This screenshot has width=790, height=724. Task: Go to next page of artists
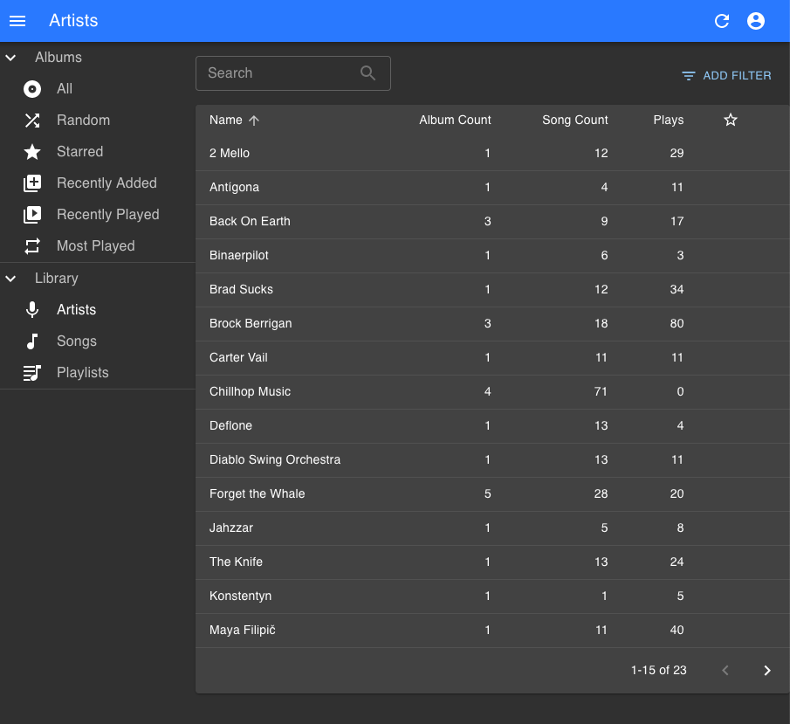(x=766, y=670)
